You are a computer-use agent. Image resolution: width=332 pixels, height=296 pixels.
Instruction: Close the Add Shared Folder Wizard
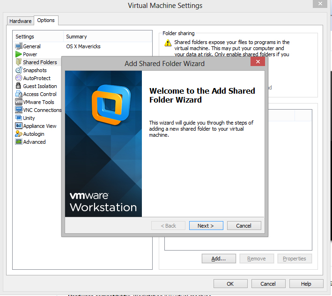258,62
